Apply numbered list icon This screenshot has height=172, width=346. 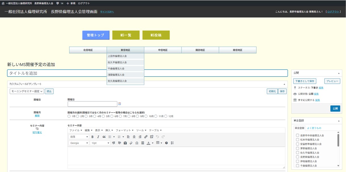(x=119, y=137)
